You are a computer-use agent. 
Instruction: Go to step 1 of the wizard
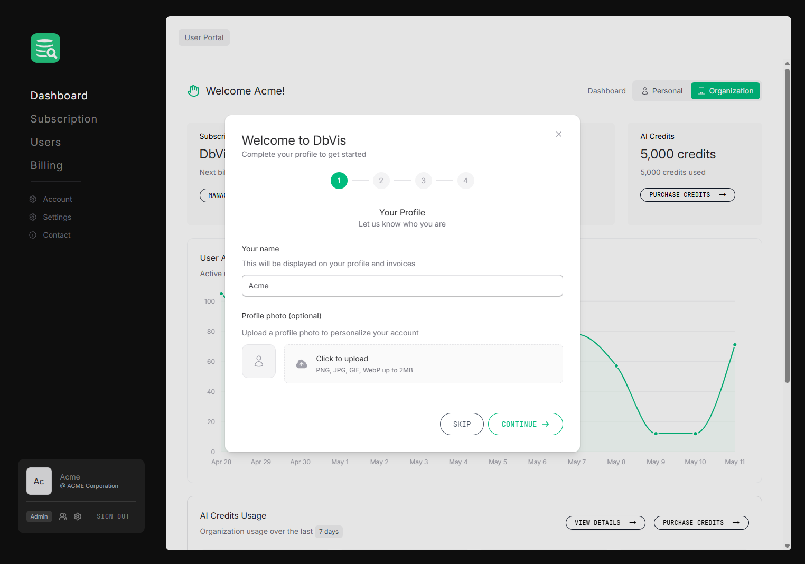point(339,181)
